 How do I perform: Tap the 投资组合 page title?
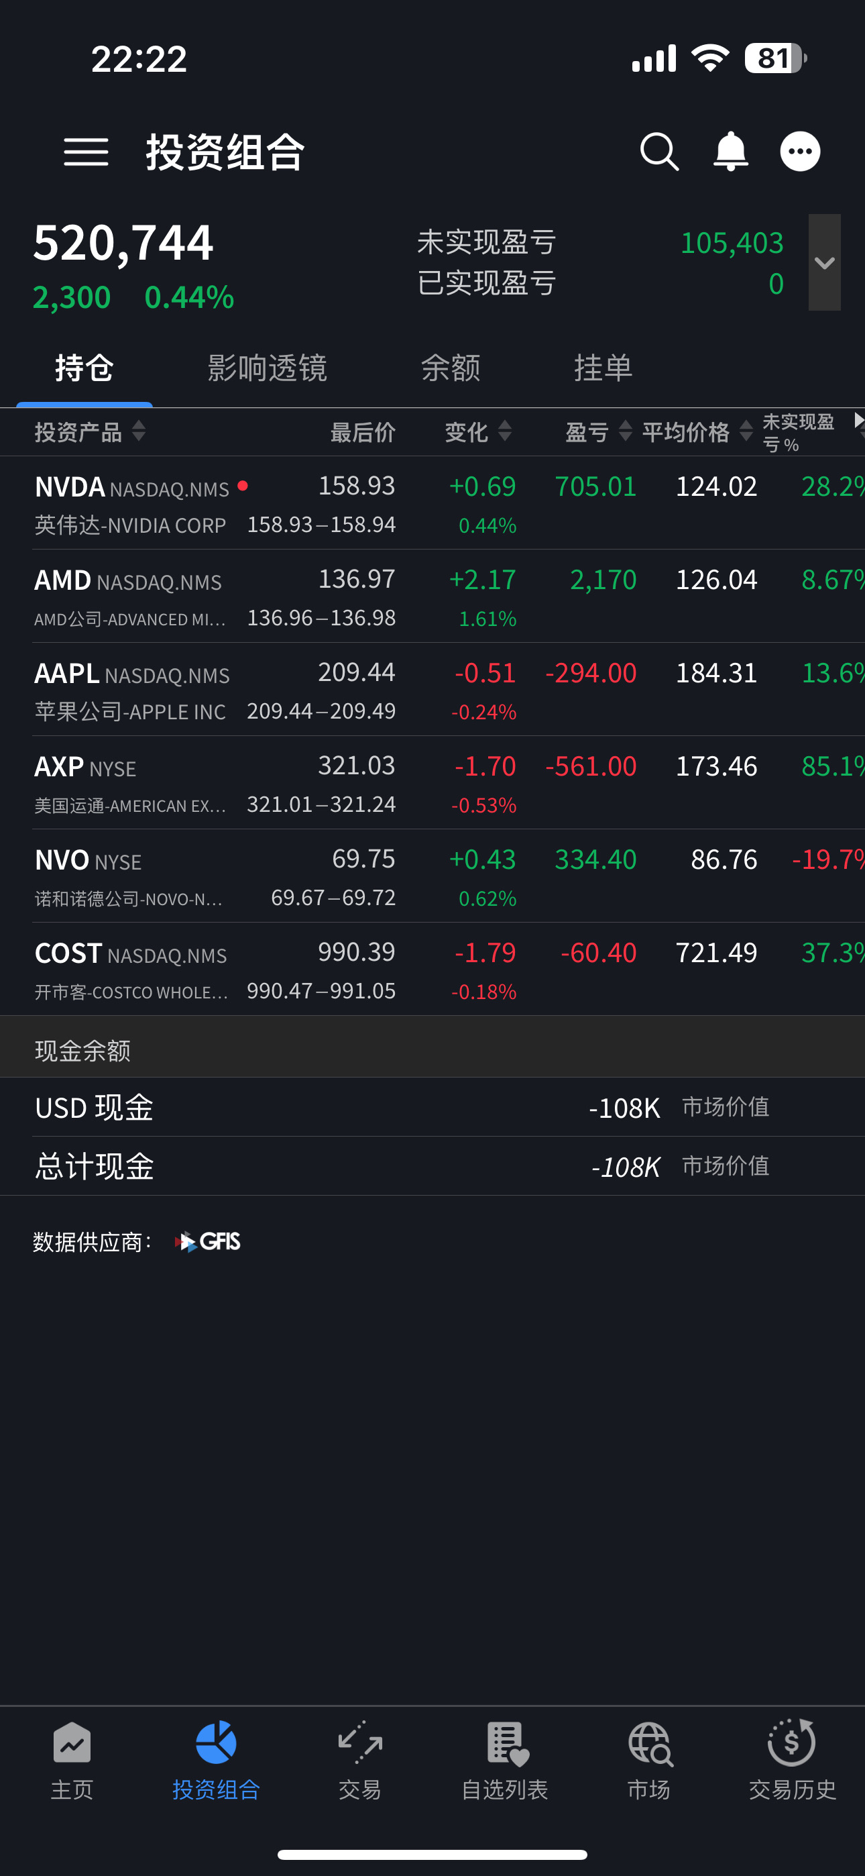point(225,152)
